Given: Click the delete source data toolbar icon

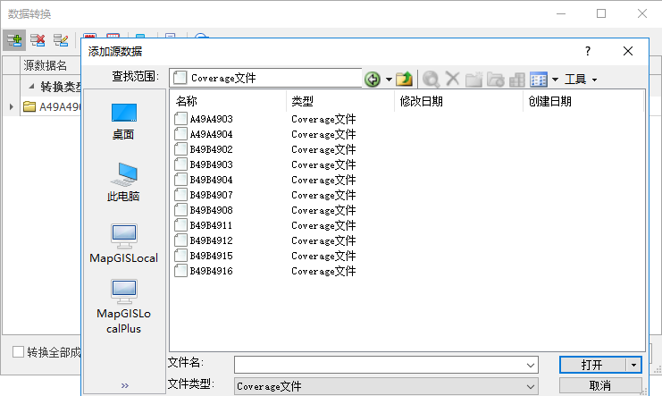Looking at the screenshot, I should point(38,39).
